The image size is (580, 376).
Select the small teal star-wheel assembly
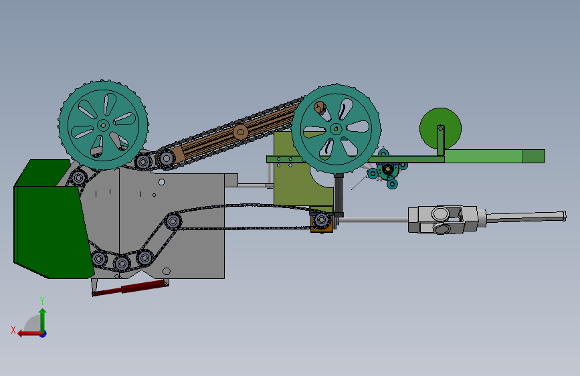point(387,169)
